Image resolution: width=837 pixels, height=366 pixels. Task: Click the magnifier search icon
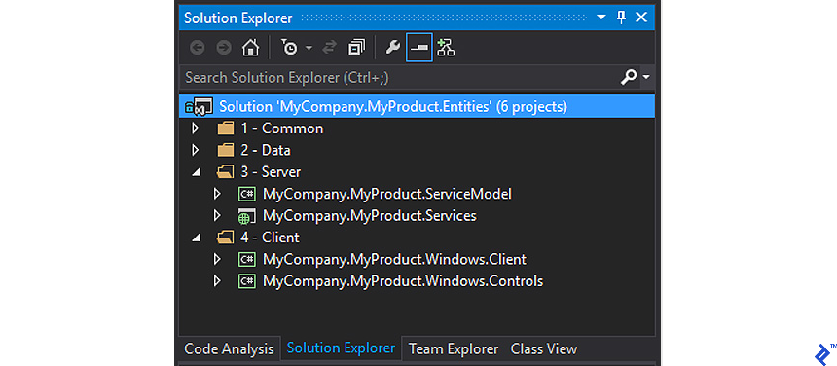(629, 76)
